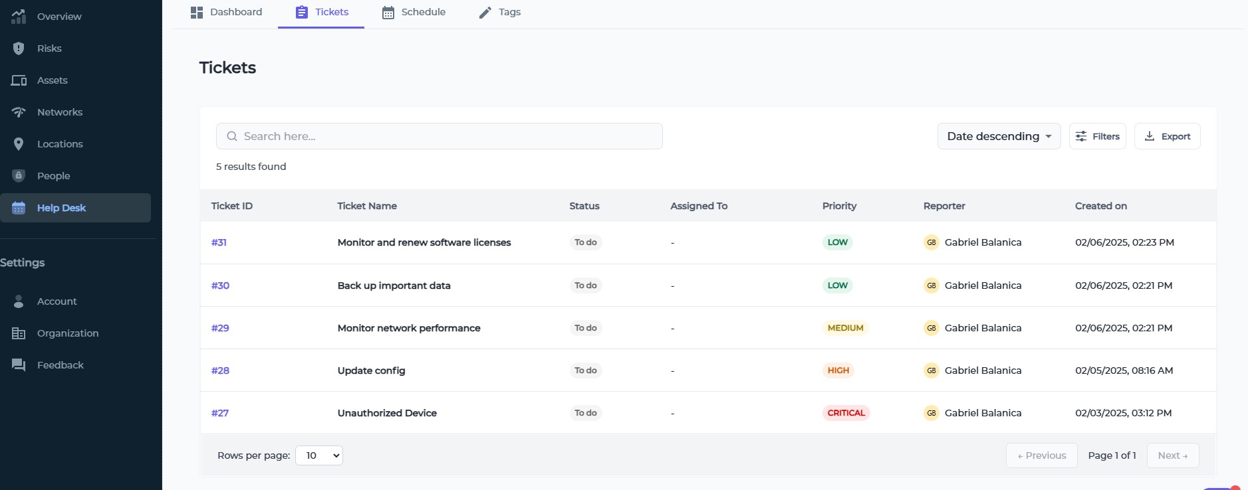Viewport: 1248px width, 490px height.
Task: Open Organization using its building icon
Action: click(x=19, y=333)
